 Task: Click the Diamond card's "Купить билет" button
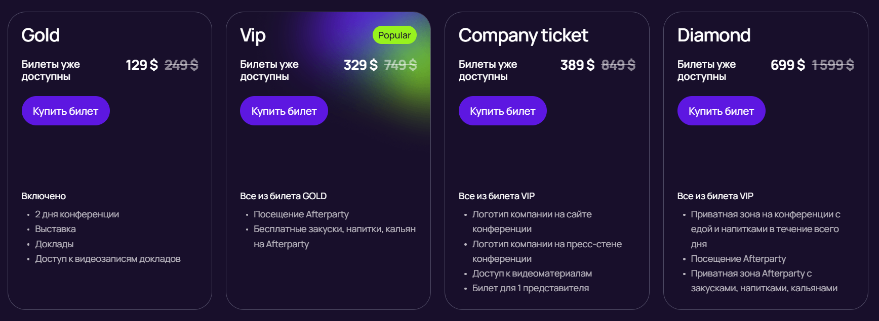coord(721,111)
